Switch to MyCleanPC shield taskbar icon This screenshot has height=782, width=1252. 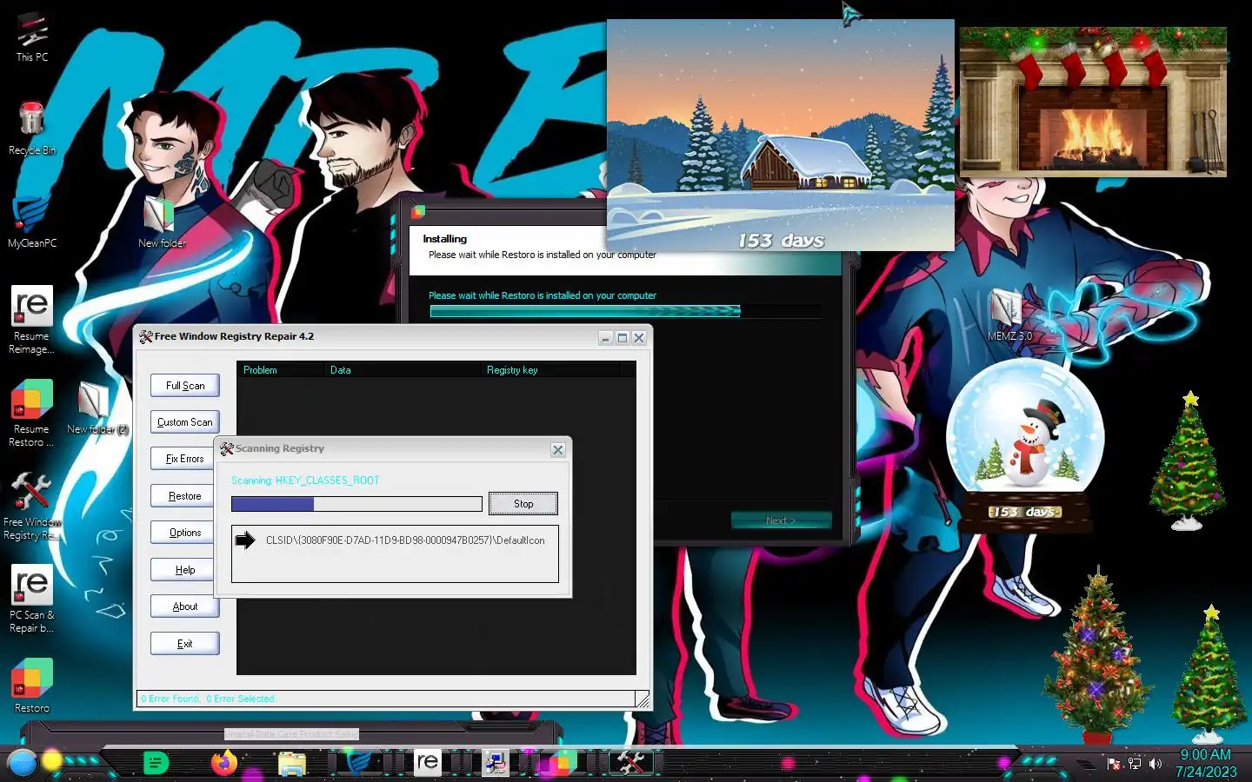[x=359, y=763]
